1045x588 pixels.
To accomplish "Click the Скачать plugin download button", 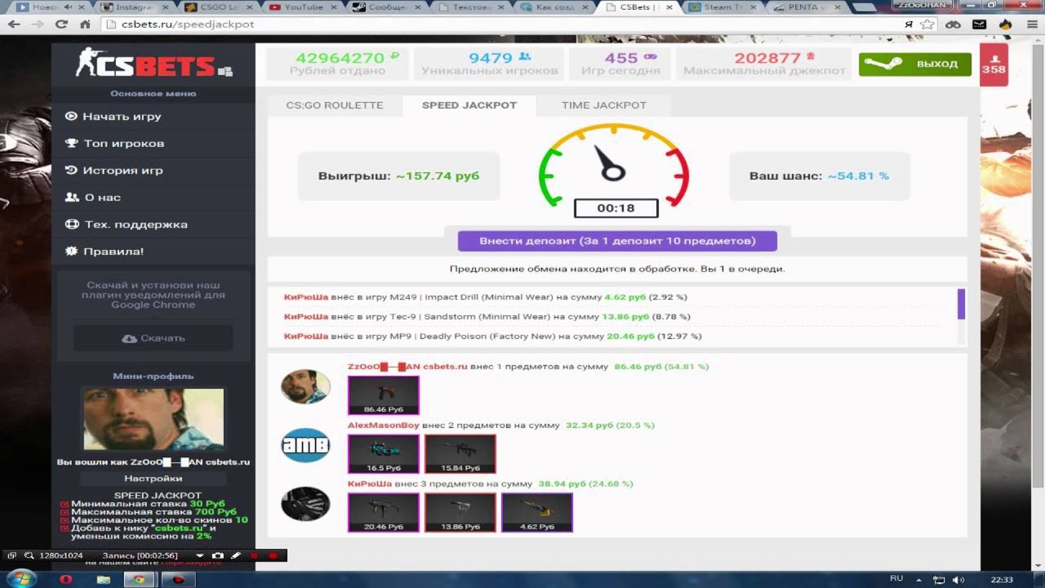I will (x=153, y=338).
